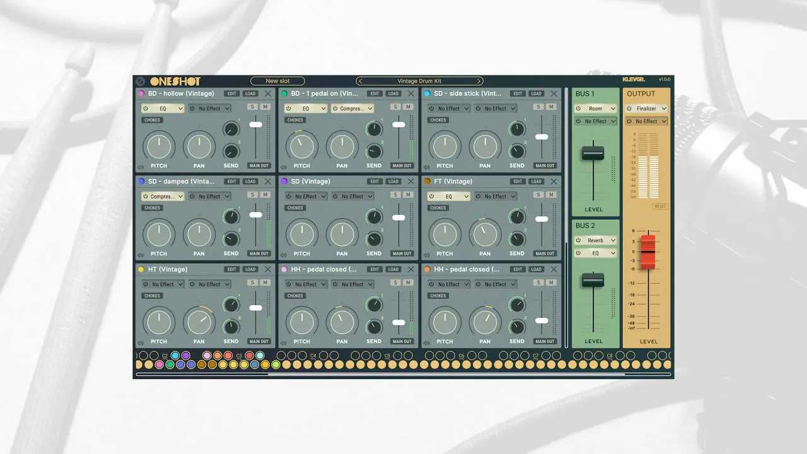Toggle the Finalizer power icon in OUTPUT
807x454 pixels.
629,108
